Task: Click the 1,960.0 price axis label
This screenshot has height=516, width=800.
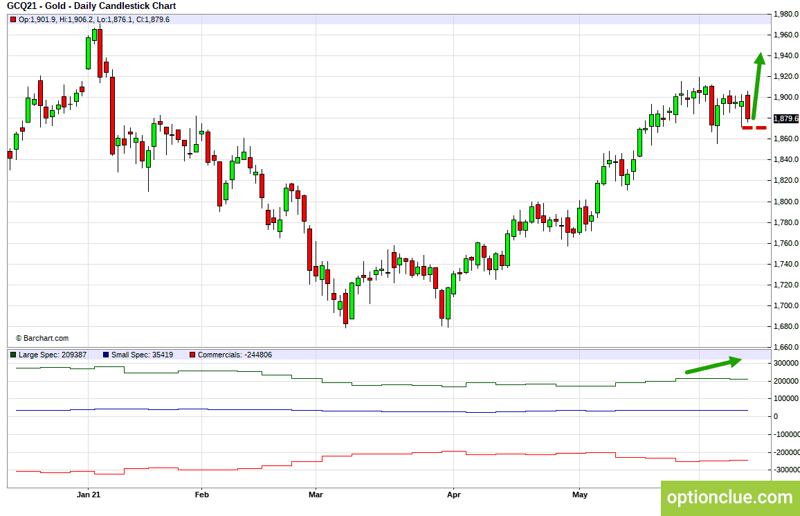Action: click(786, 35)
